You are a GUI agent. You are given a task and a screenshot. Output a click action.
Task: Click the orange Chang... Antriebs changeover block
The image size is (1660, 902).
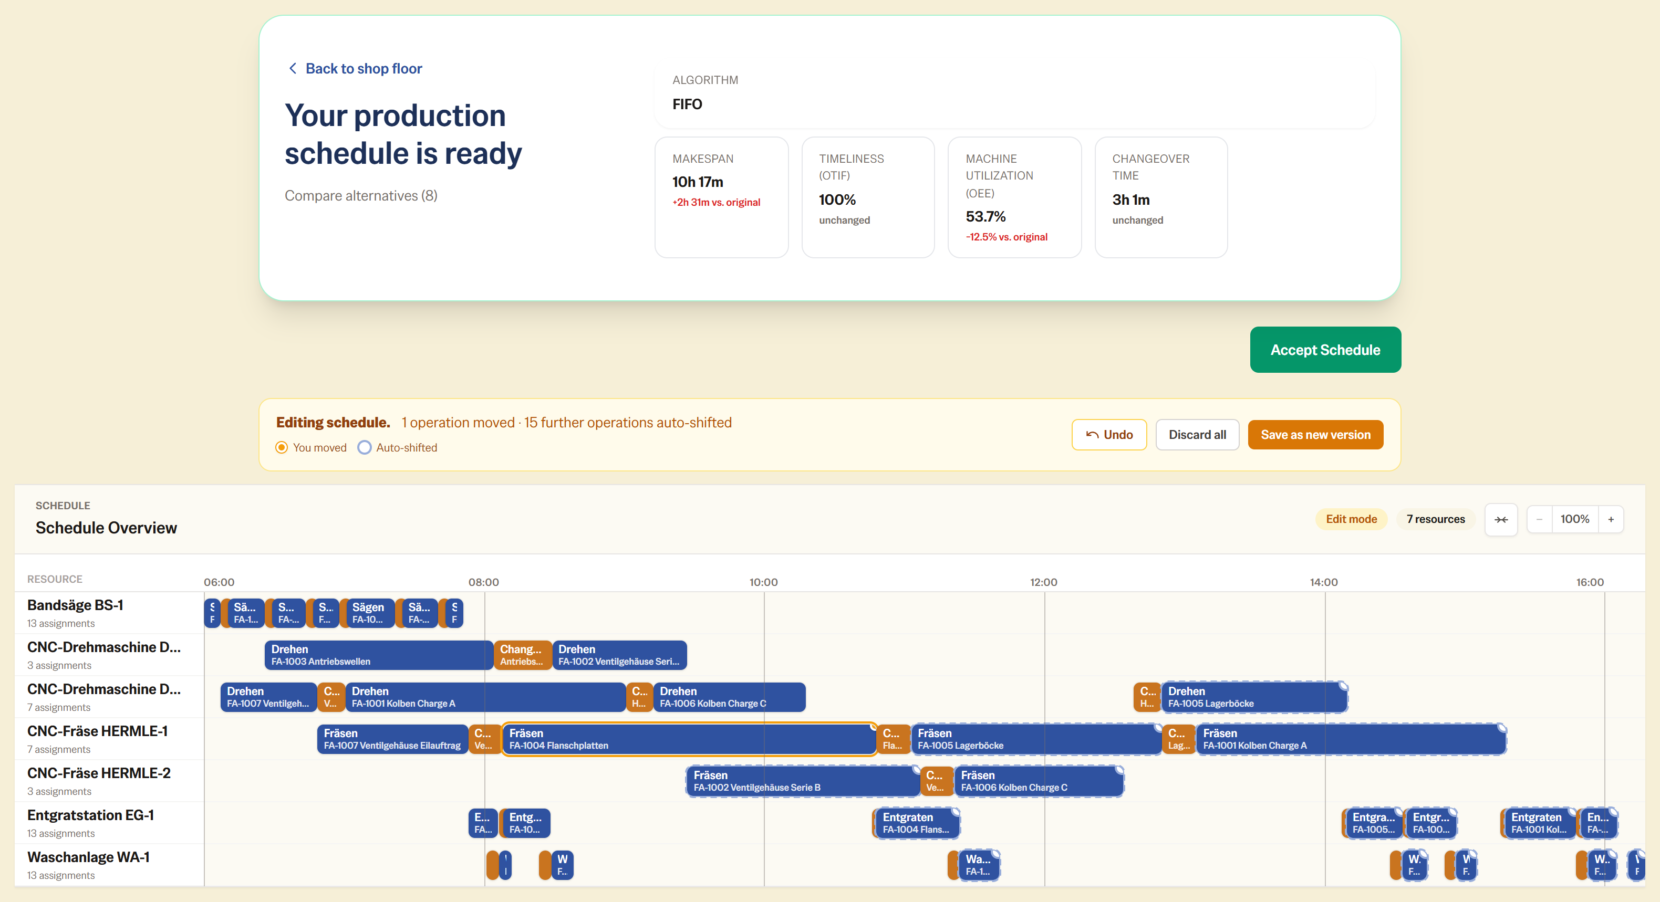[522, 655]
